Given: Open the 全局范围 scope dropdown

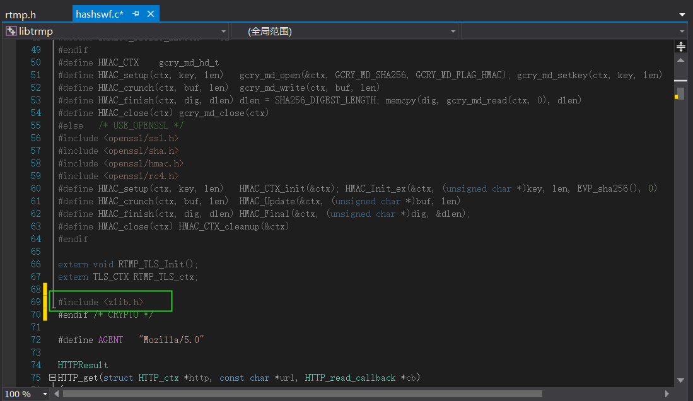Looking at the screenshot, I should [453, 30].
